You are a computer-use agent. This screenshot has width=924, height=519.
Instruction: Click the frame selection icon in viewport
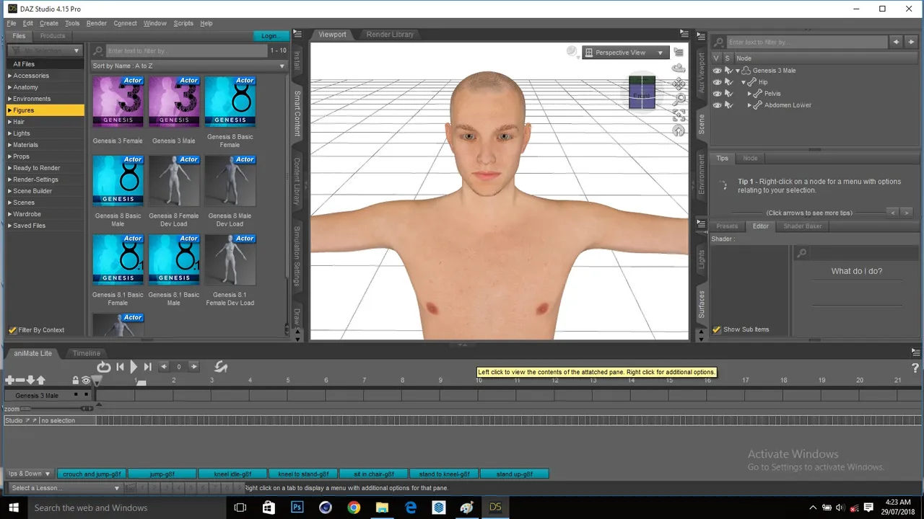(x=679, y=115)
